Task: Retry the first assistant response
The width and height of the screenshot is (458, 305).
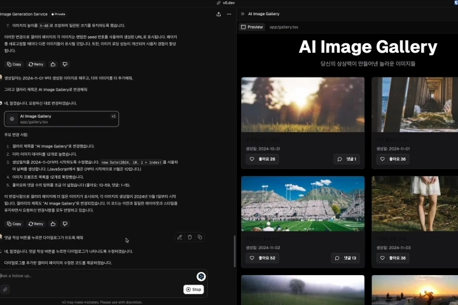Action: (36, 64)
